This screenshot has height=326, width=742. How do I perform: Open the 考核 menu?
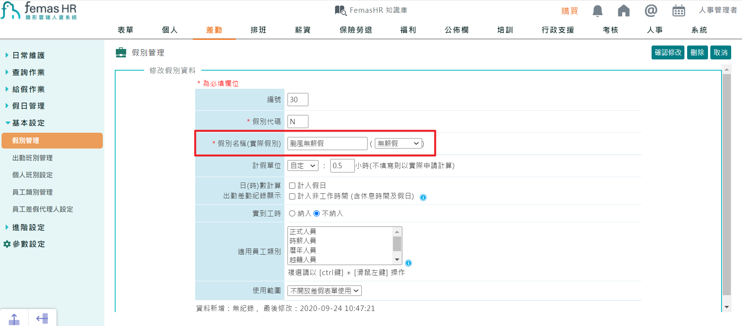[611, 30]
